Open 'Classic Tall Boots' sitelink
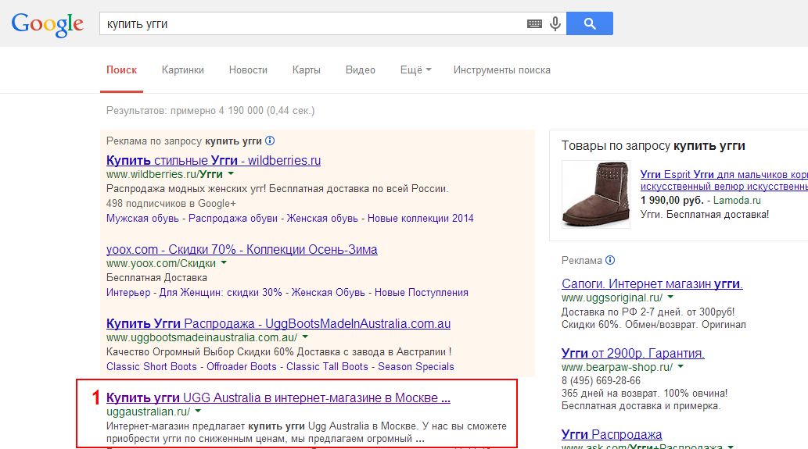The image size is (808, 449). (327, 366)
